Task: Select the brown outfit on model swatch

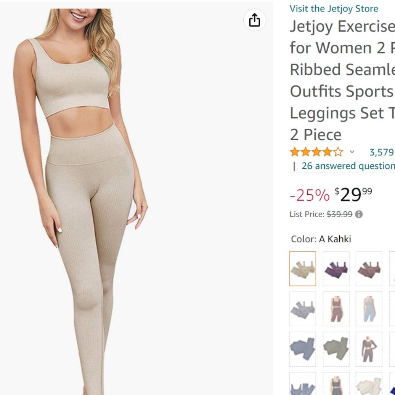Action: 336,308
